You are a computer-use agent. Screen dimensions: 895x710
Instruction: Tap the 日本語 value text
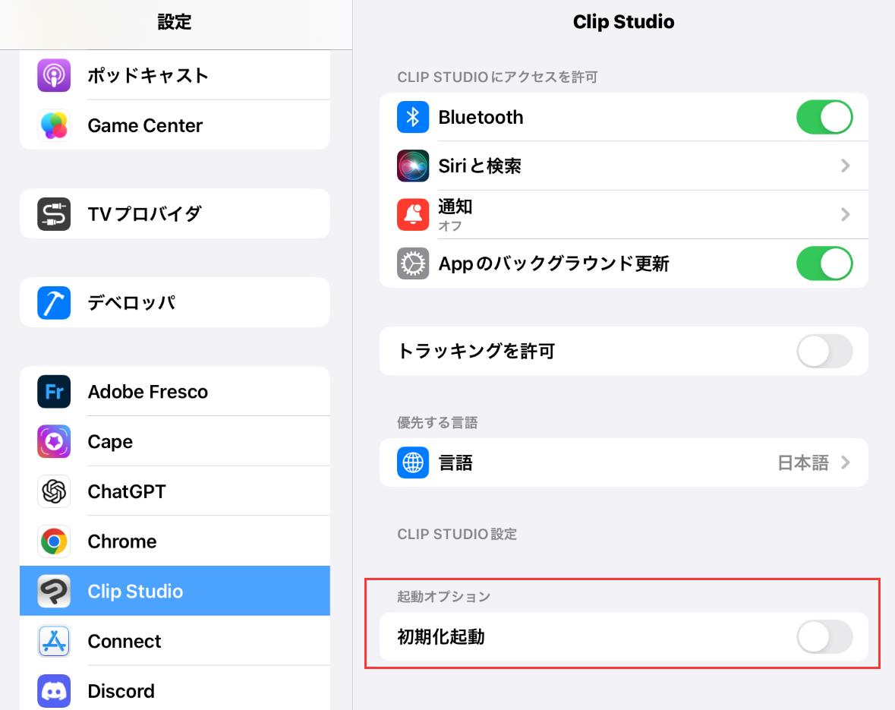(x=803, y=462)
